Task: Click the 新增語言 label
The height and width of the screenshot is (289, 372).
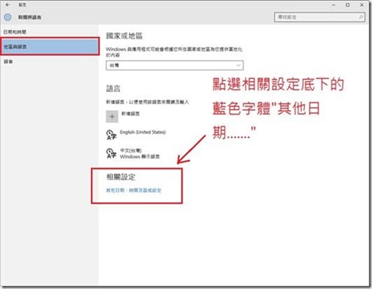Action: (131, 114)
